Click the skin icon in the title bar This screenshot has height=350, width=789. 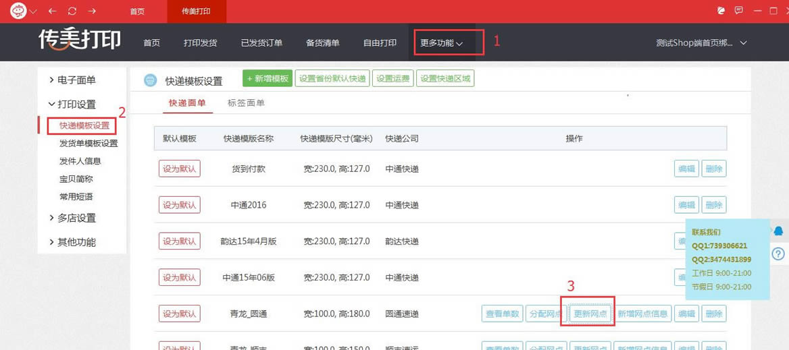point(721,11)
